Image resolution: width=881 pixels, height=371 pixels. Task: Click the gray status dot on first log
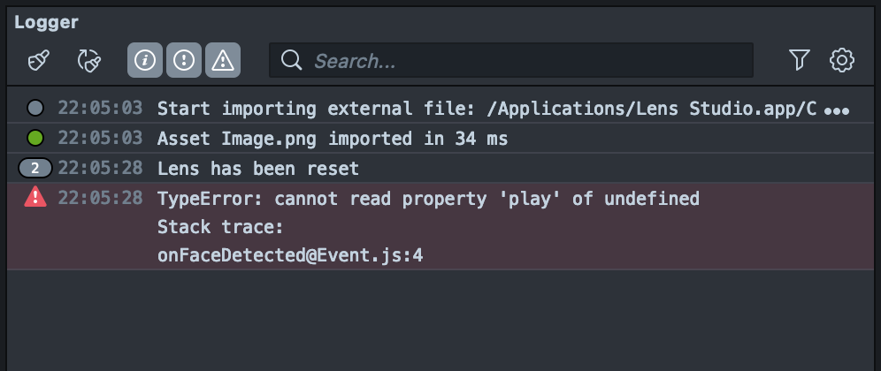pyautogui.click(x=35, y=109)
